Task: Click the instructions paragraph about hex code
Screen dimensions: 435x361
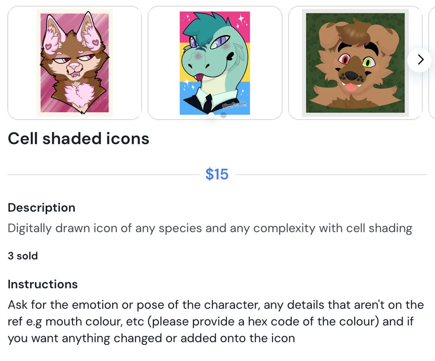Action: coord(216,321)
